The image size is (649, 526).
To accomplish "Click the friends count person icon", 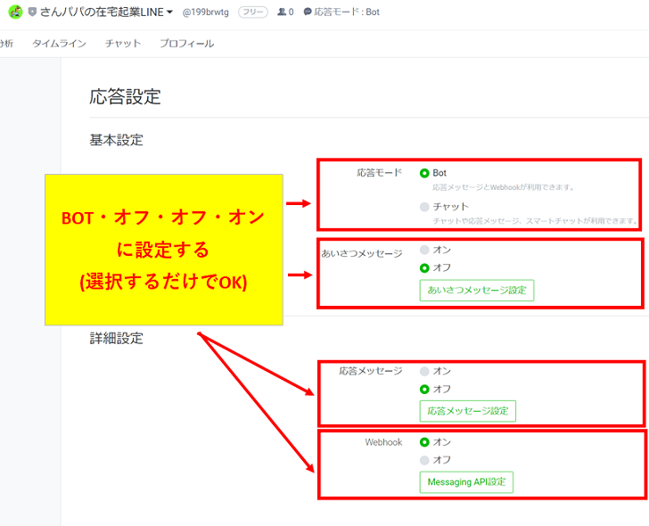I will pyautogui.click(x=282, y=12).
